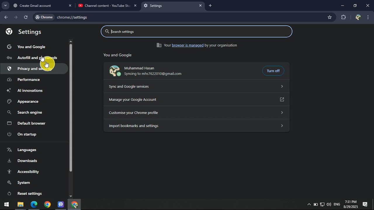374x210 pixels.
Task: Switch to the Channel content YouTube Studio tab
Action: [107, 6]
